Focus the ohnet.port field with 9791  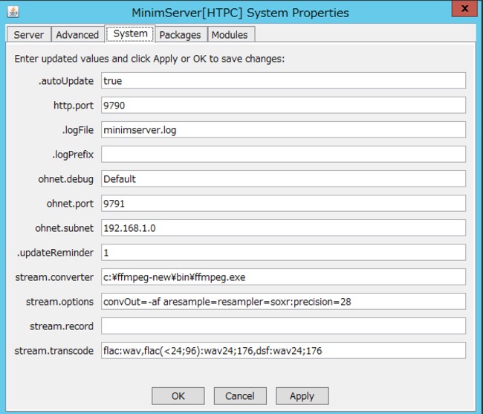[283, 204]
